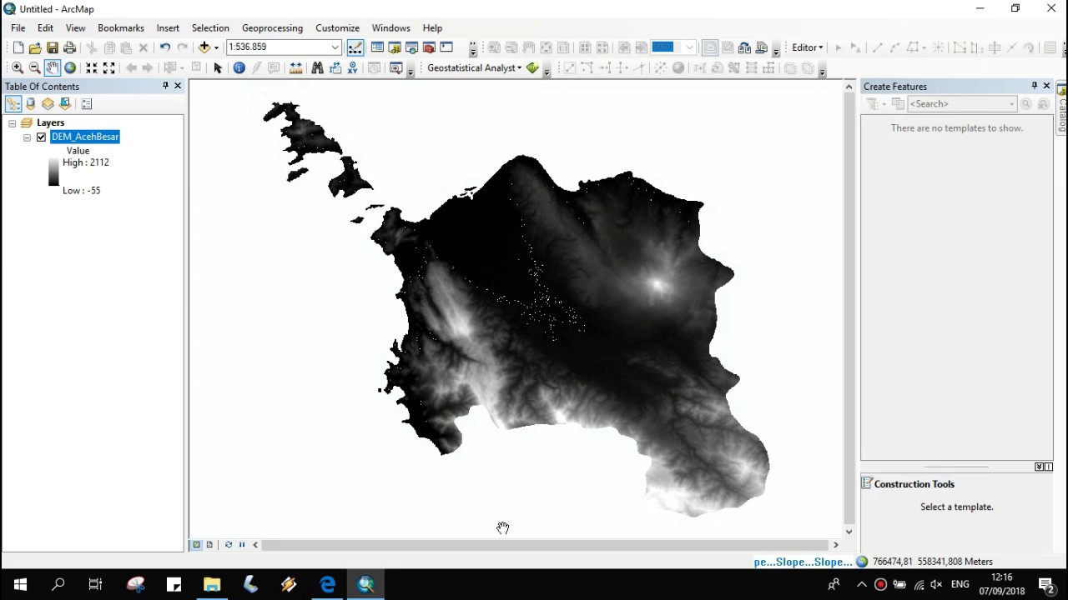
Task: List layers by source
Action: pyautogui.click(x=31, y=104)
